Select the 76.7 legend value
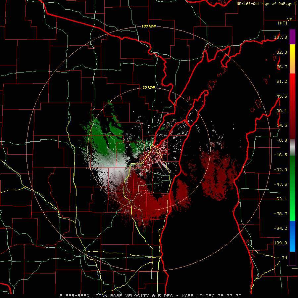298x298 pixels. point(282,67)
